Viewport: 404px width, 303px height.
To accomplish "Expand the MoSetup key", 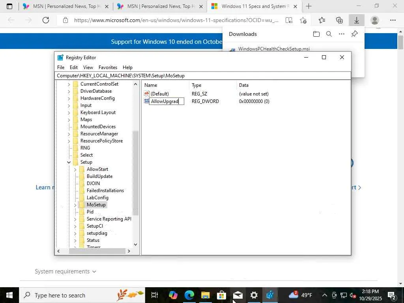I will click(75, 205).
